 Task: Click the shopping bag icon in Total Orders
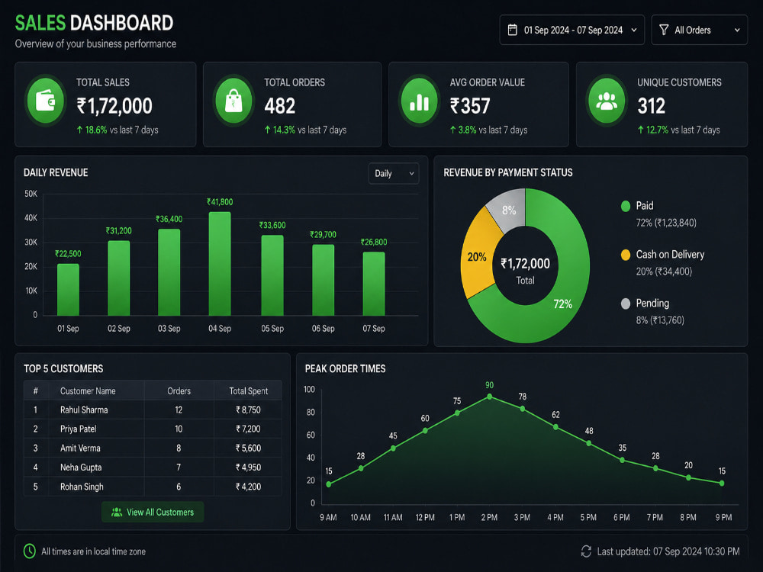click(233, 101)
